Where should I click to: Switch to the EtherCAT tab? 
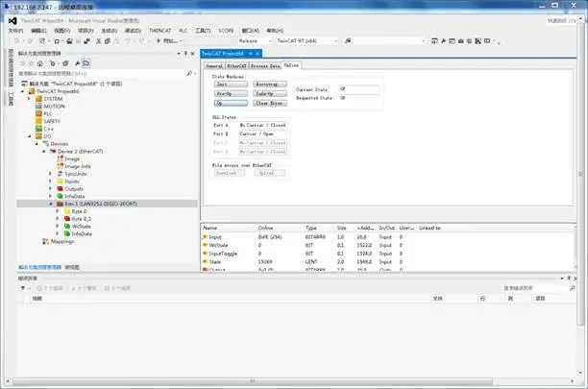click(237, 66)
